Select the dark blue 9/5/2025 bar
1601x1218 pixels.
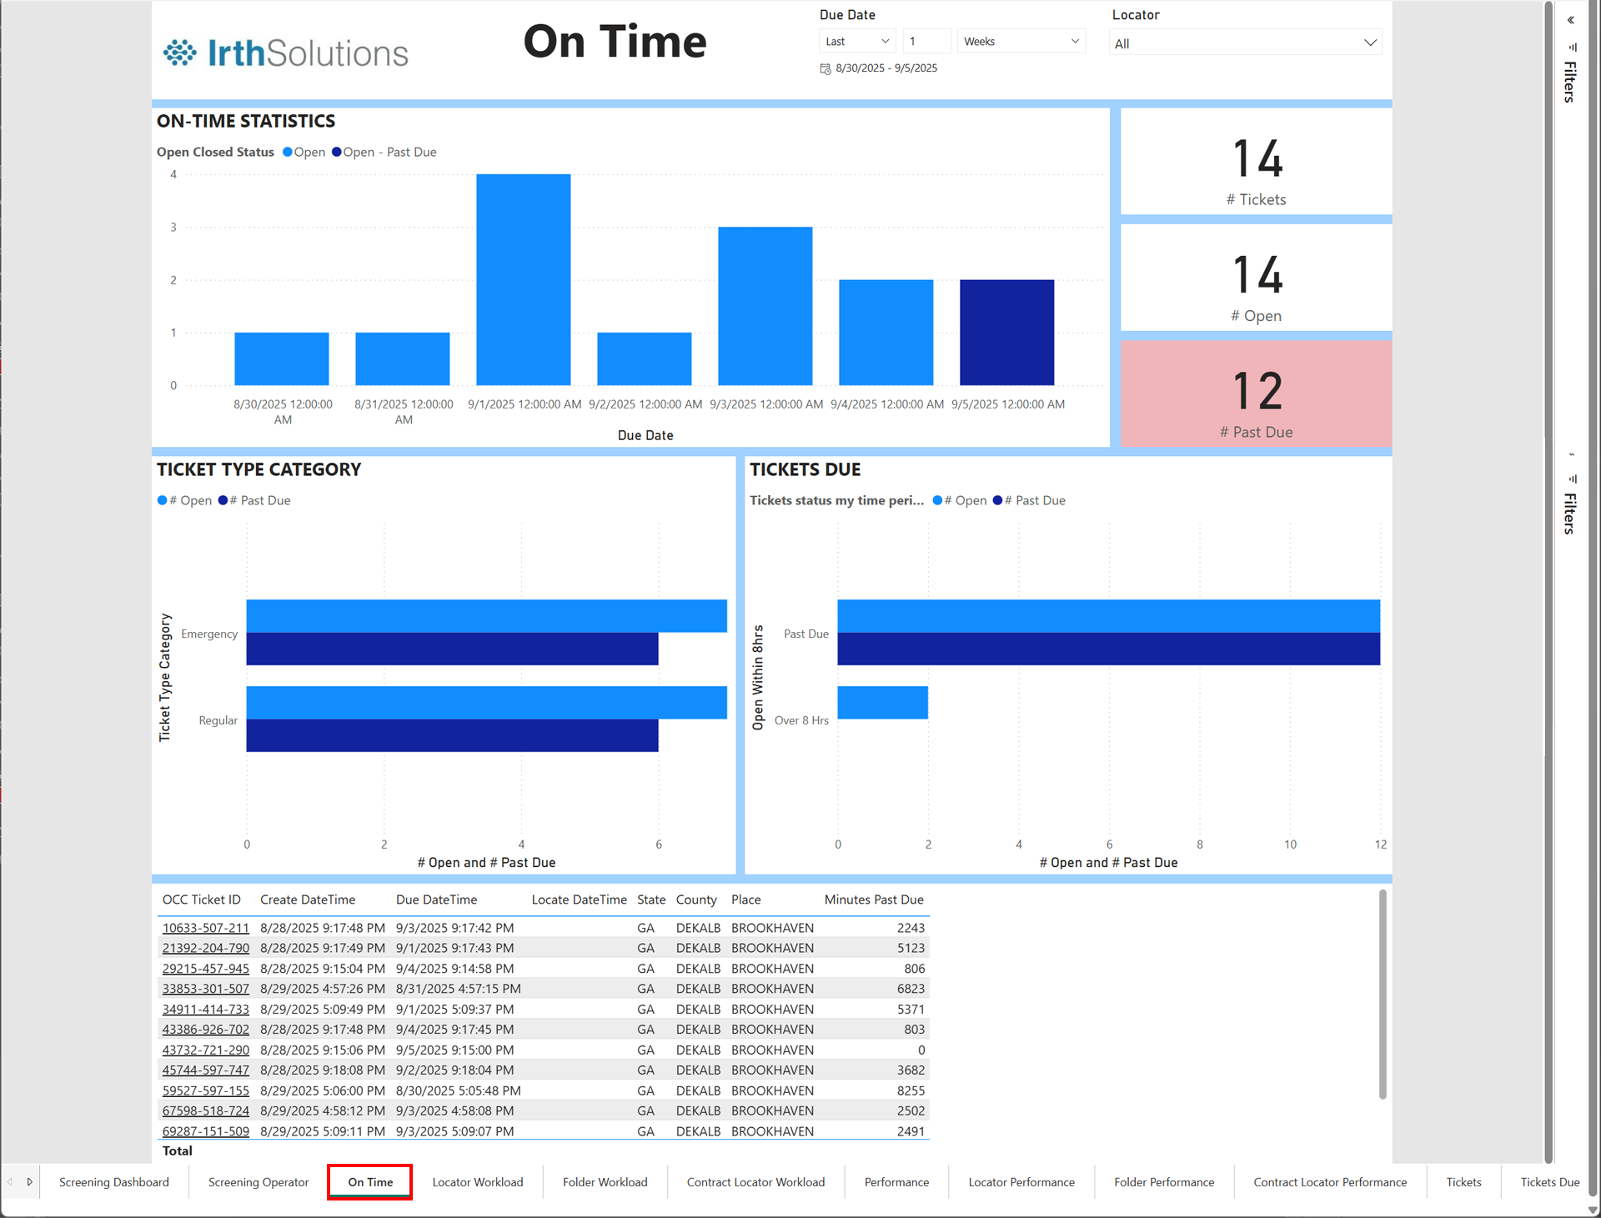point(1006,332)
